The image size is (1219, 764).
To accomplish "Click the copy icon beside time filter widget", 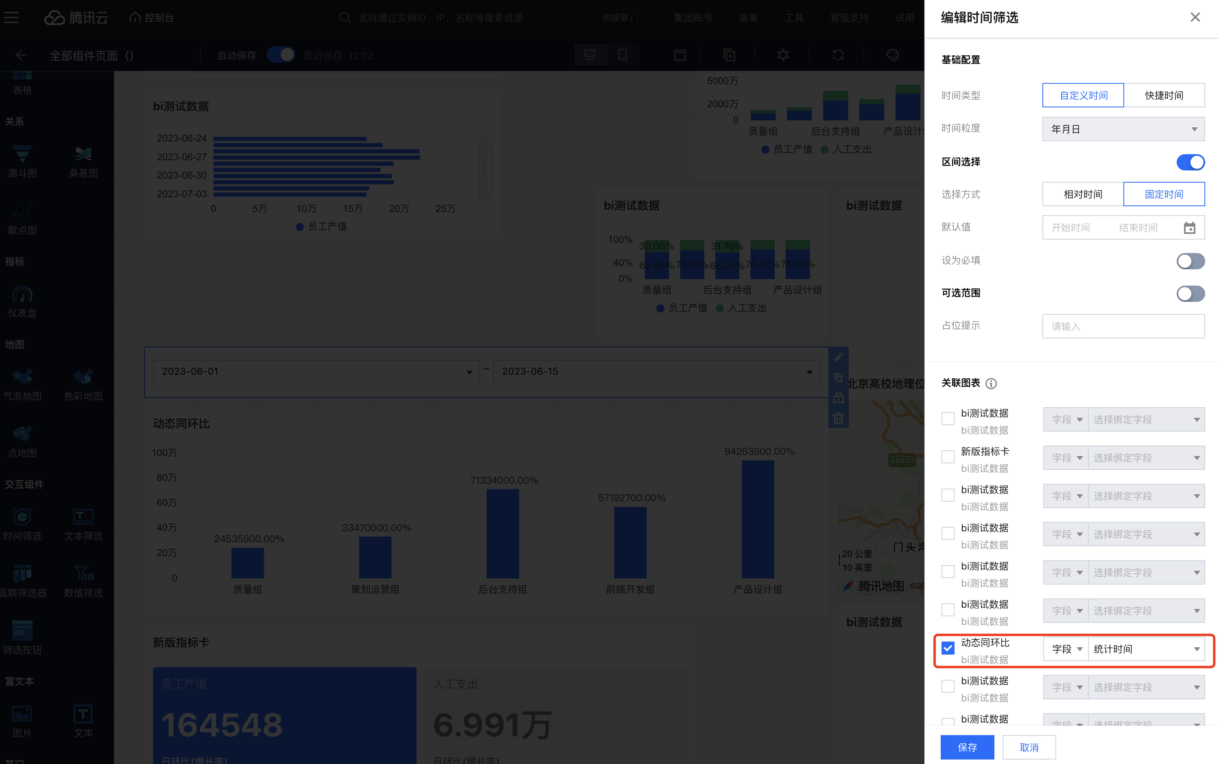I will (839, 378).
